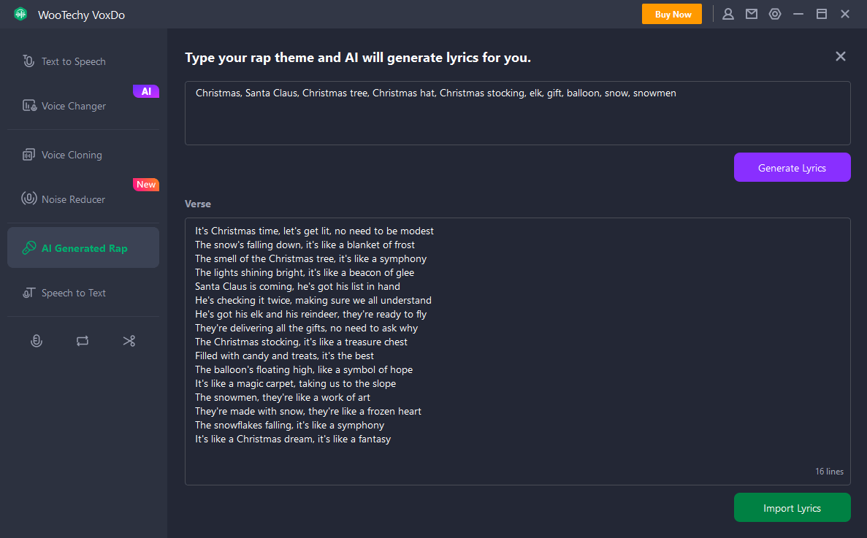
Task: Open the Text to Speech tab
Action: tap(73, 61)
